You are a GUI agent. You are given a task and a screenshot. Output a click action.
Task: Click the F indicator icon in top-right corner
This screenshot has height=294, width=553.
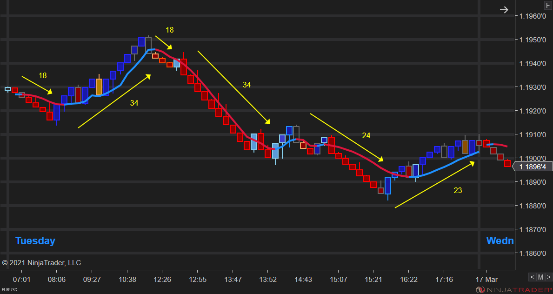pos(548,5)
